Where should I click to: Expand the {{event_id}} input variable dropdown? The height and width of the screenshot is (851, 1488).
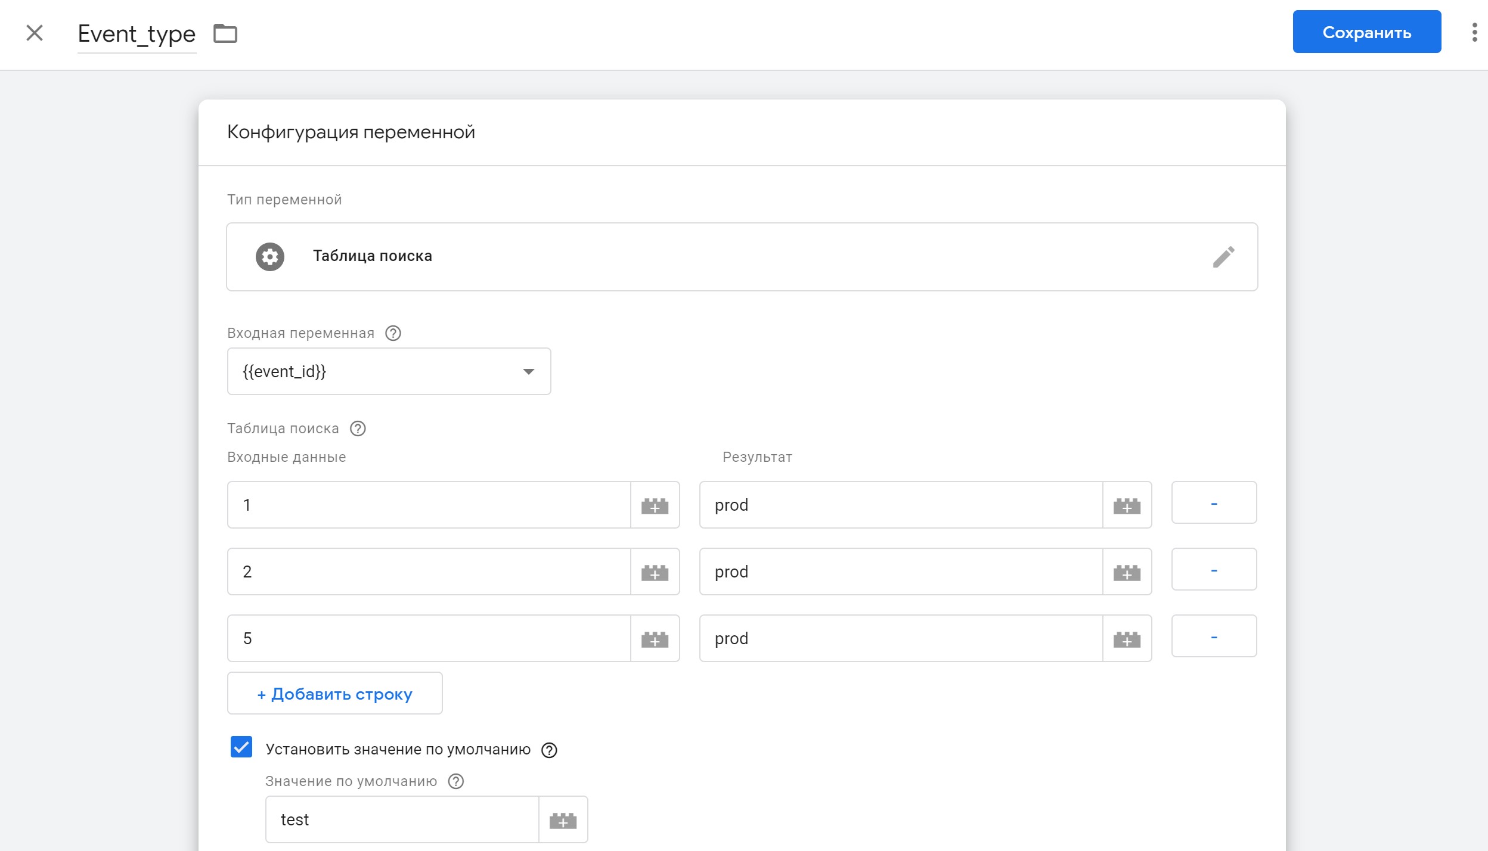tap(389, 371)
